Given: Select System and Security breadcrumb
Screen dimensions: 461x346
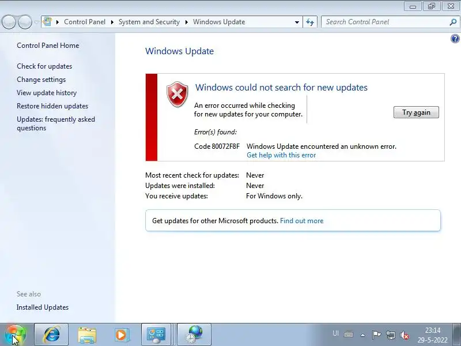Looking at the screenshot, I should click(x=149, y=22).
